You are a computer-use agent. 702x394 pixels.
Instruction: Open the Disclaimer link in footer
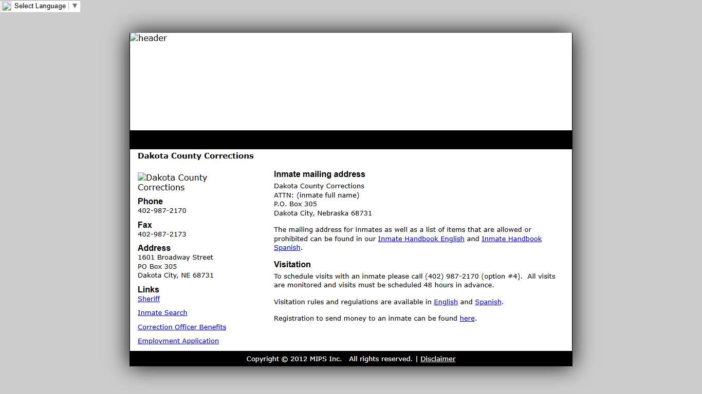438,359
